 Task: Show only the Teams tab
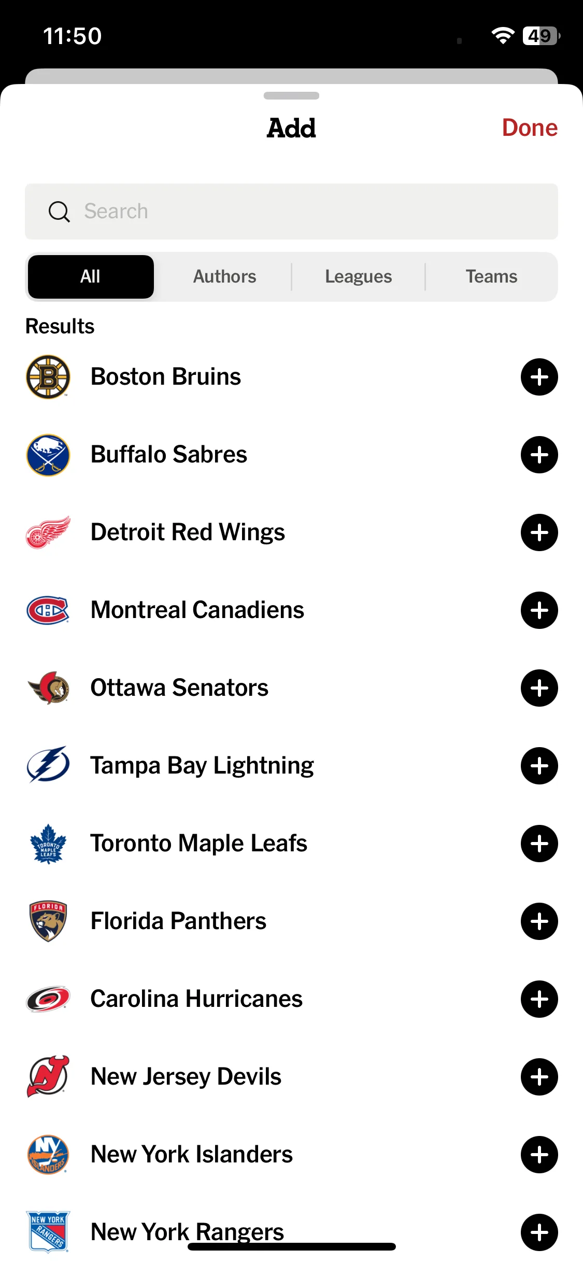click(491, 277)
